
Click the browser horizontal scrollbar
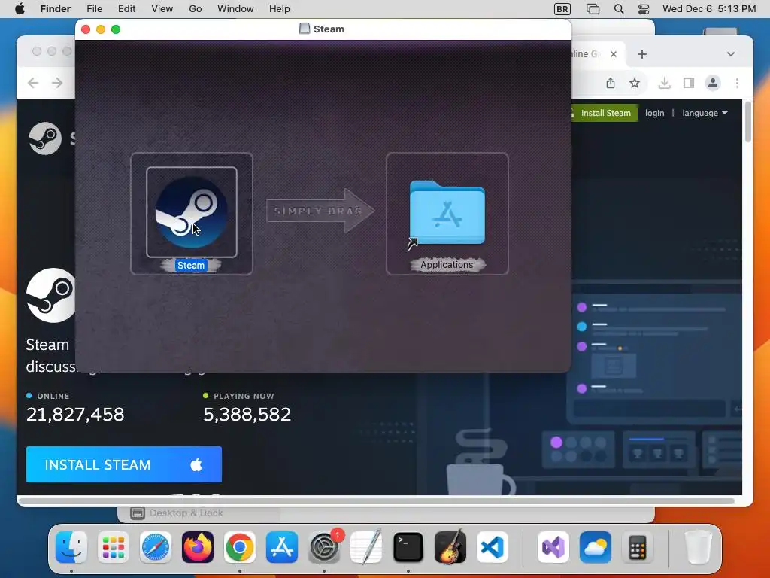tap(376, 500)
